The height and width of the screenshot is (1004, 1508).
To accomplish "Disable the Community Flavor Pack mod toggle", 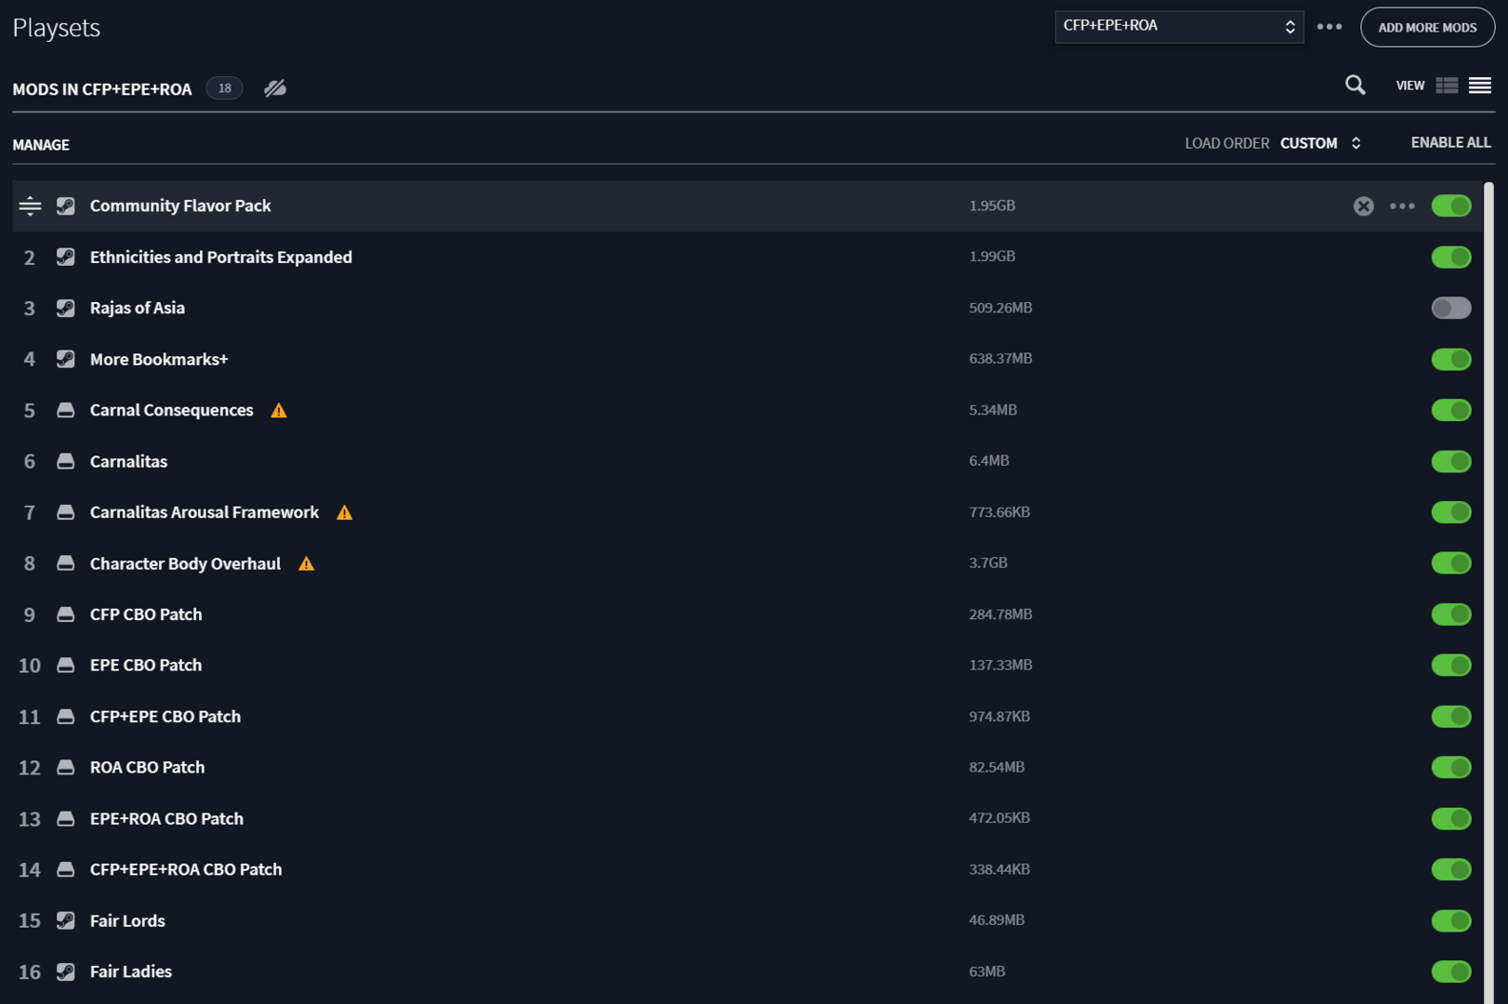I will pos(1450,206).
